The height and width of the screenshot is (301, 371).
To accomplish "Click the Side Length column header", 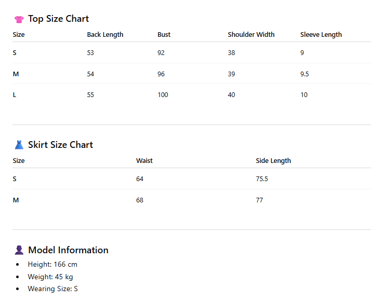I will [x=273, y=161].
